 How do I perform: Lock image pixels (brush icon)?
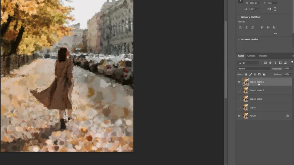[250, 75]
